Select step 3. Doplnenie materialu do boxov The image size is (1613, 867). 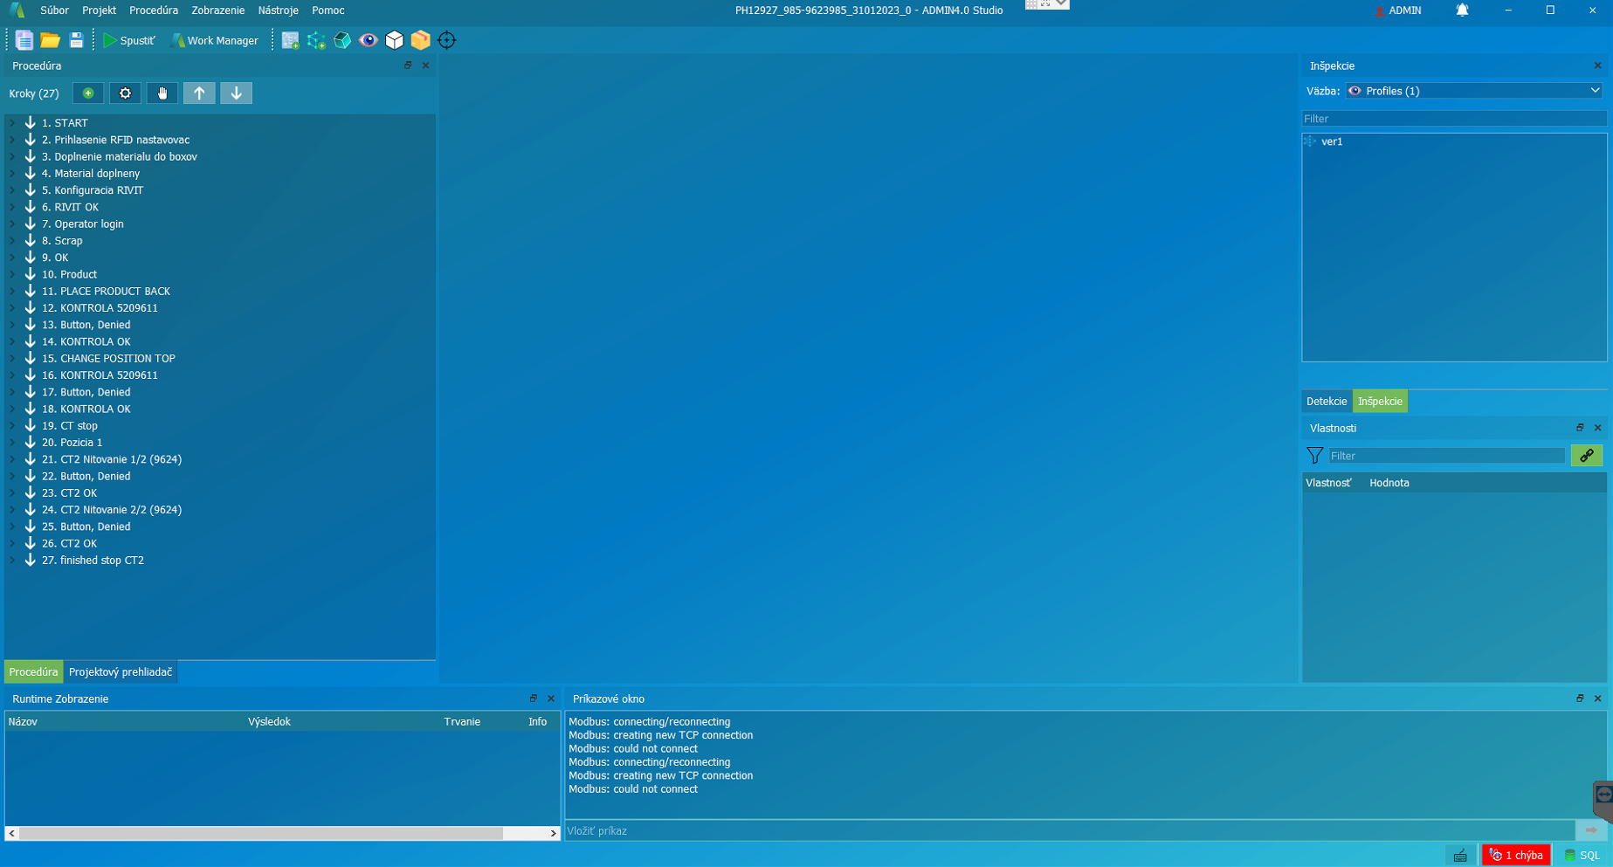coord(120,157)
